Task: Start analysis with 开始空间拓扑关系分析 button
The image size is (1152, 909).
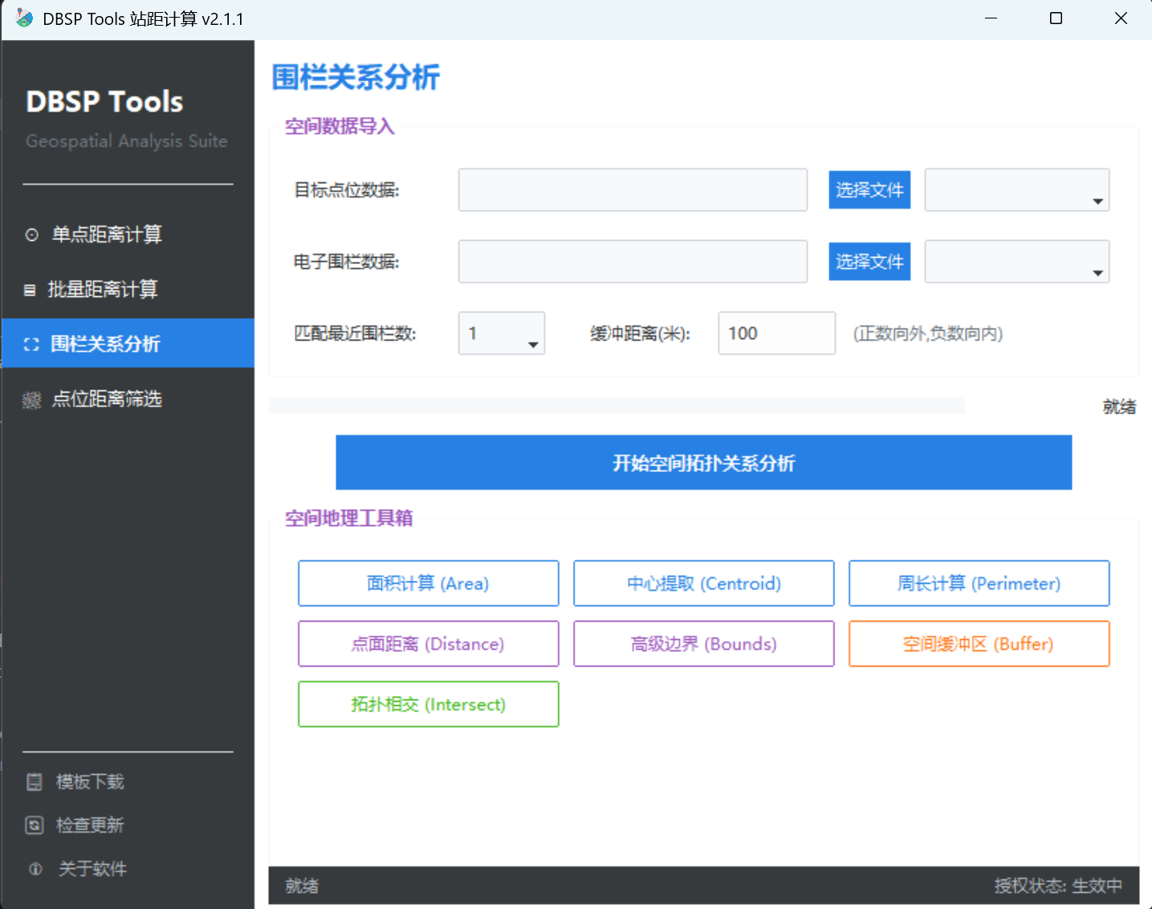Action: 703,463
